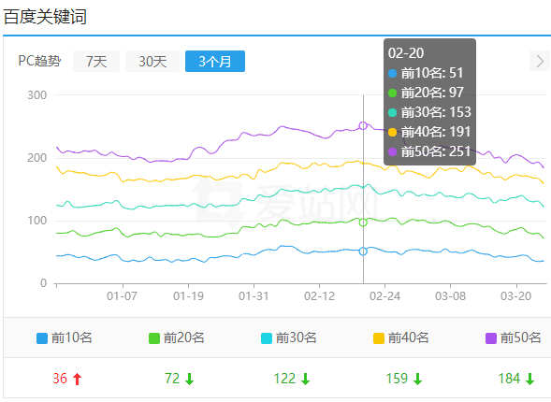Click the purple 前50名 legend color swatch
The image size is (551, 402).
490,338
